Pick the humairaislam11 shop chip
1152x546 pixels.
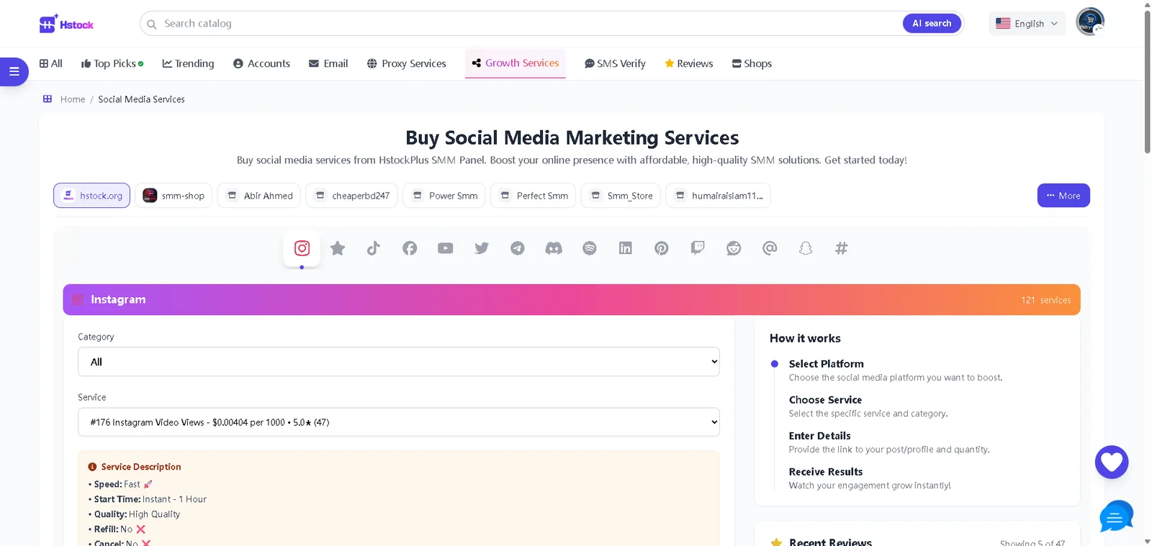coord(718,196)
